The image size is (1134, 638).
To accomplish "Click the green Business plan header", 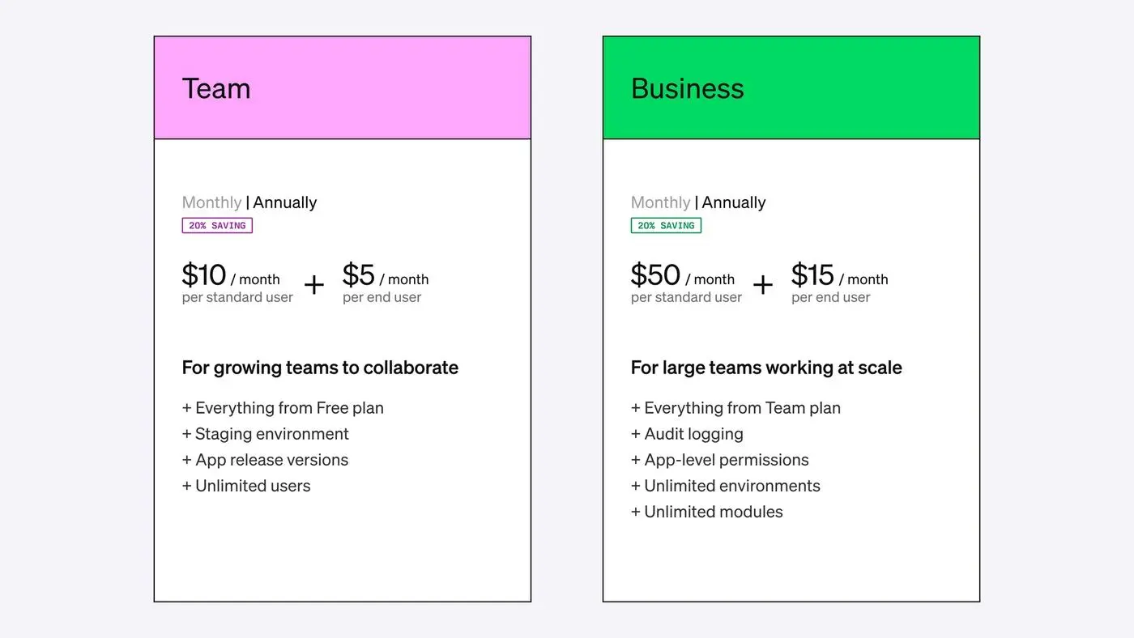I will point(791,87).
